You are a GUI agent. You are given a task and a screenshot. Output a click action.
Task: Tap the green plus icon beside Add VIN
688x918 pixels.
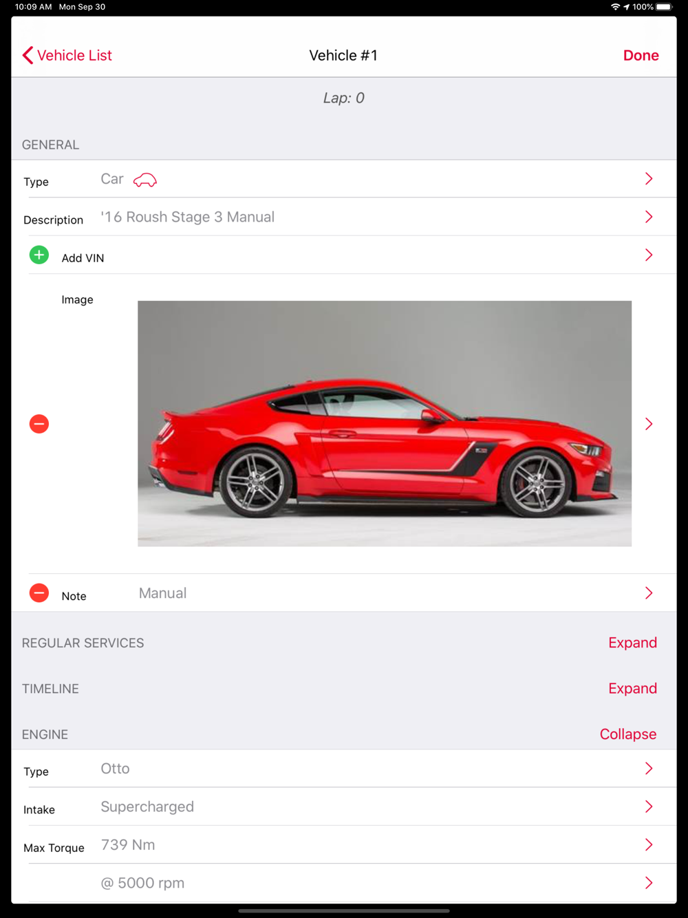39,255
